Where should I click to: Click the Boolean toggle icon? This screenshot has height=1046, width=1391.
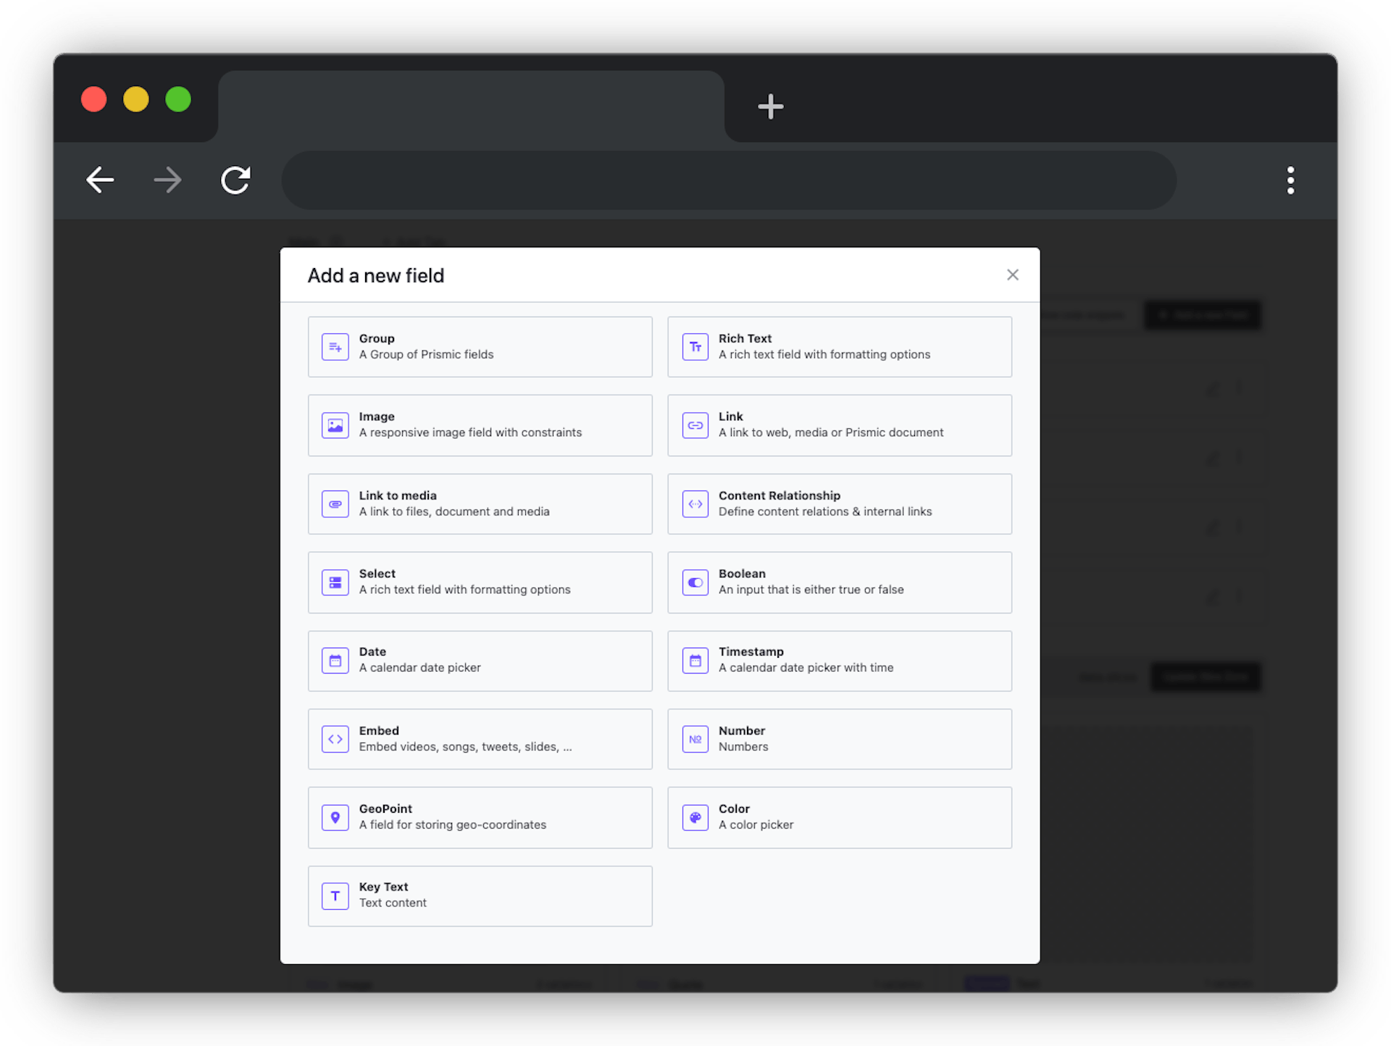point(695,582)
